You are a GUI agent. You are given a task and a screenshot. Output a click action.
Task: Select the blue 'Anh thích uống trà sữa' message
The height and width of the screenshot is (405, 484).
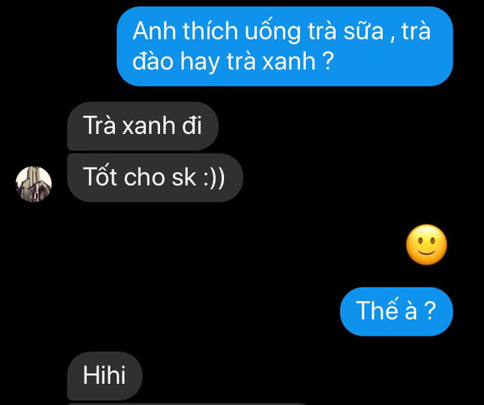point(285,46)
